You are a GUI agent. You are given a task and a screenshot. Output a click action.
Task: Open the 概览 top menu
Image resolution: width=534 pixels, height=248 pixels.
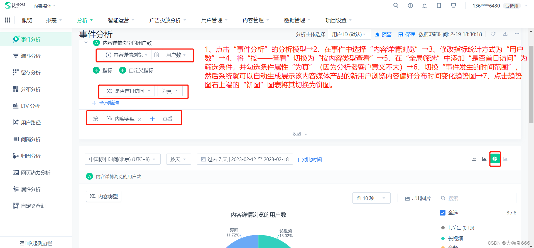pos(27,20)
